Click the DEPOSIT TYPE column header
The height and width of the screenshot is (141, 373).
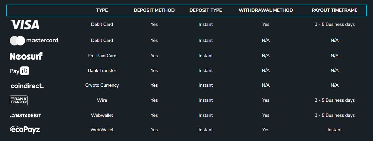206,10
